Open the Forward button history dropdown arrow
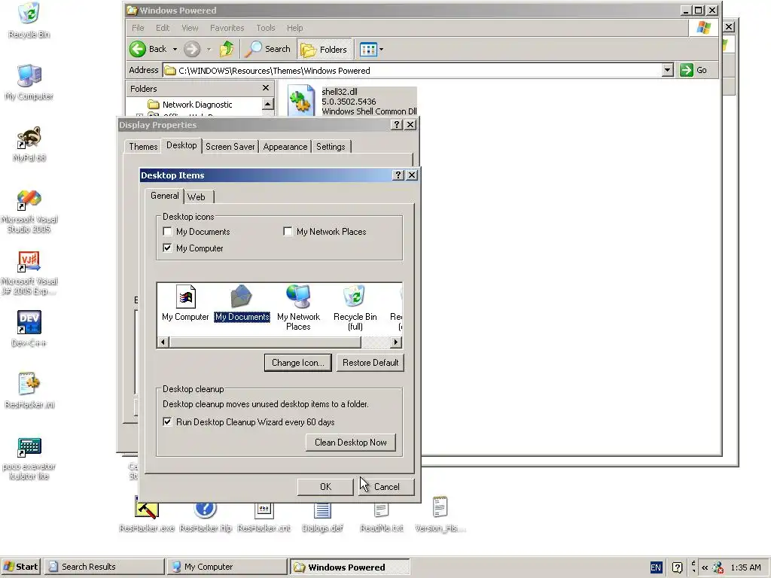Viewport: 771px width, 578px height. tap(209, 49)
